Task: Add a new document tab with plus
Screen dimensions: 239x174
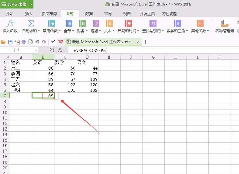Action: pos(145,42)
